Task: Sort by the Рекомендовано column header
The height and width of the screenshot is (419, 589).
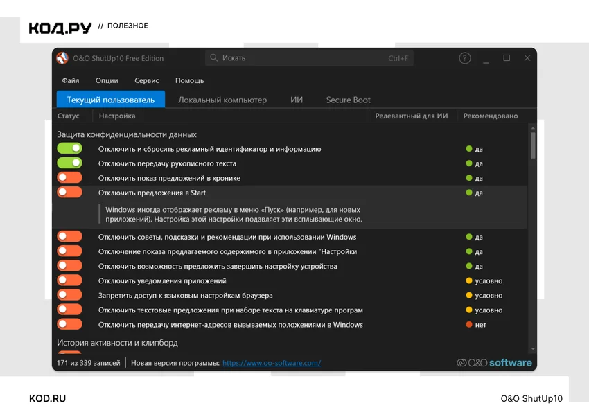Action: (492, 116)
